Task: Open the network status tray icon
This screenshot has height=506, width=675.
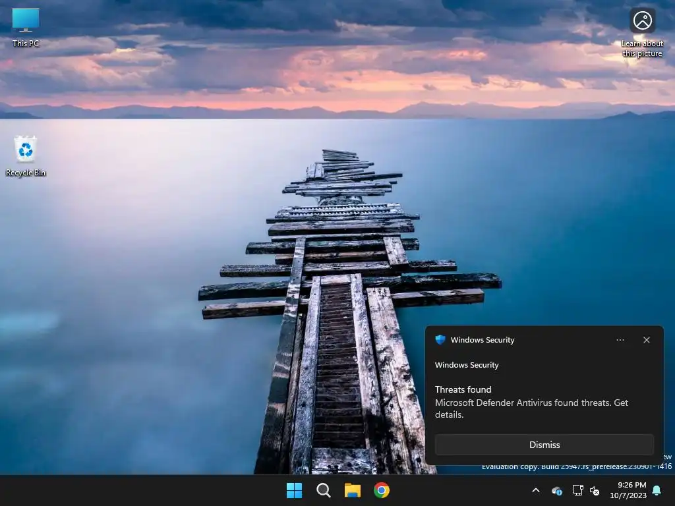Action: (x=577, y=490)
